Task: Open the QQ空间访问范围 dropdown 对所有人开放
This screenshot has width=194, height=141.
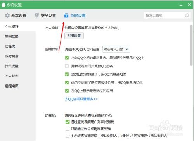Action: pyautogui.click(x=116, y=49)
